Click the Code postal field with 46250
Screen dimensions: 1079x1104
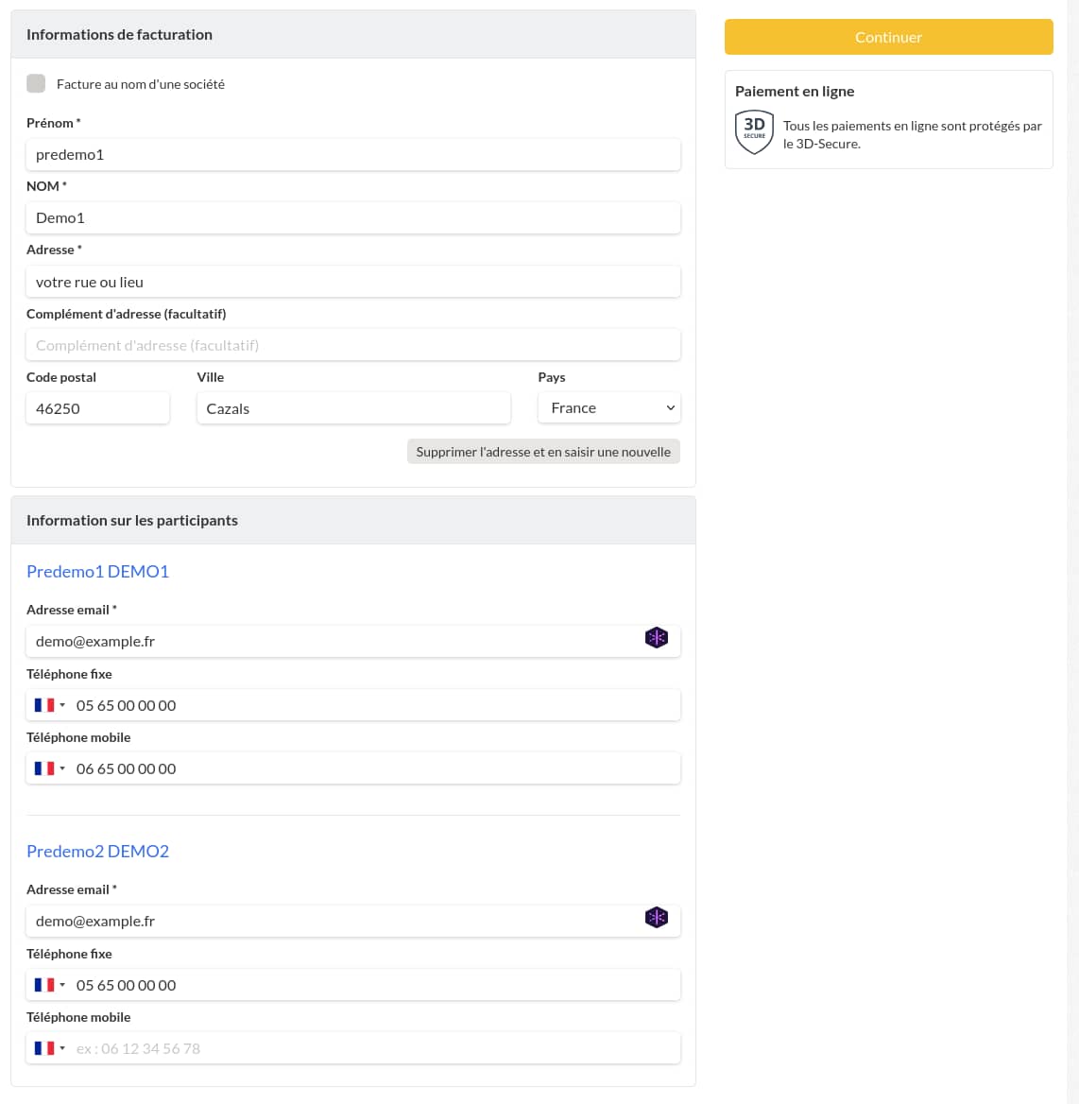click(x=98, y=408)
